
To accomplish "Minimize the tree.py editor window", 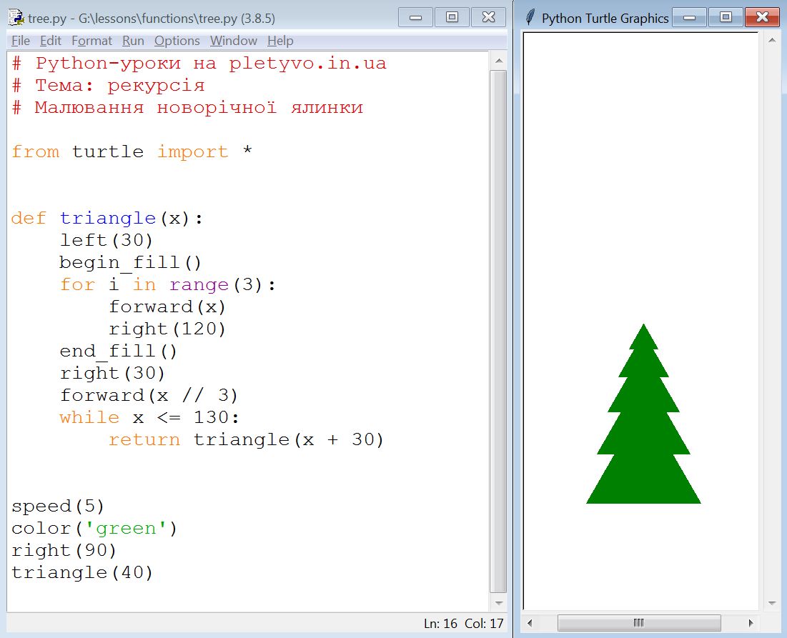I will point(415,18).
